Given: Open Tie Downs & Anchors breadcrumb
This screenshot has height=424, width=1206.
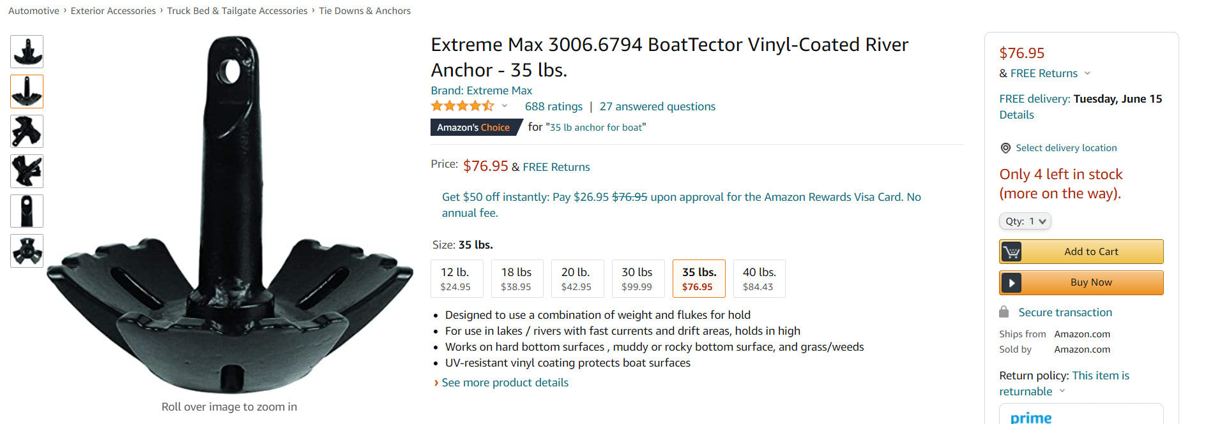Looking at the screenshot, I should pos(365,11).
